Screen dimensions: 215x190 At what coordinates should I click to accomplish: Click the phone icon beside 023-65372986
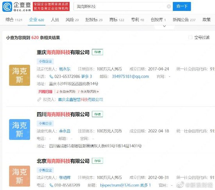(51, 76)
